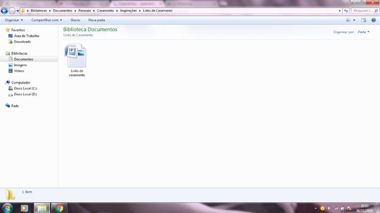Screen dimensions: 380x213
Task: Open the Organizar por Pasta dropdown
Action: 364,32
